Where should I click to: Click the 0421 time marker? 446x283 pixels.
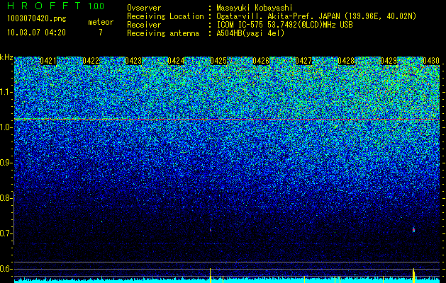(x=48, y=61)
